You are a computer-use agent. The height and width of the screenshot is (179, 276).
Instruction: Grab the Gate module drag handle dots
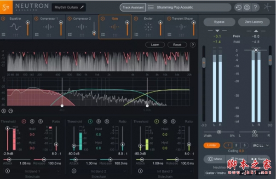[115, 35]
